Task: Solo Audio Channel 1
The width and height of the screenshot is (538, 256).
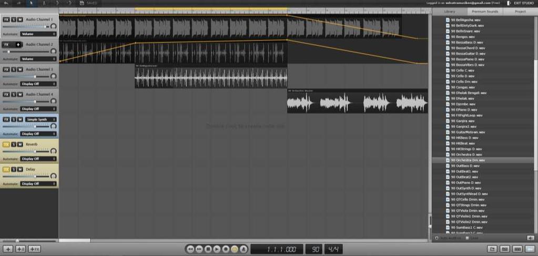Action: click(14, 19)
